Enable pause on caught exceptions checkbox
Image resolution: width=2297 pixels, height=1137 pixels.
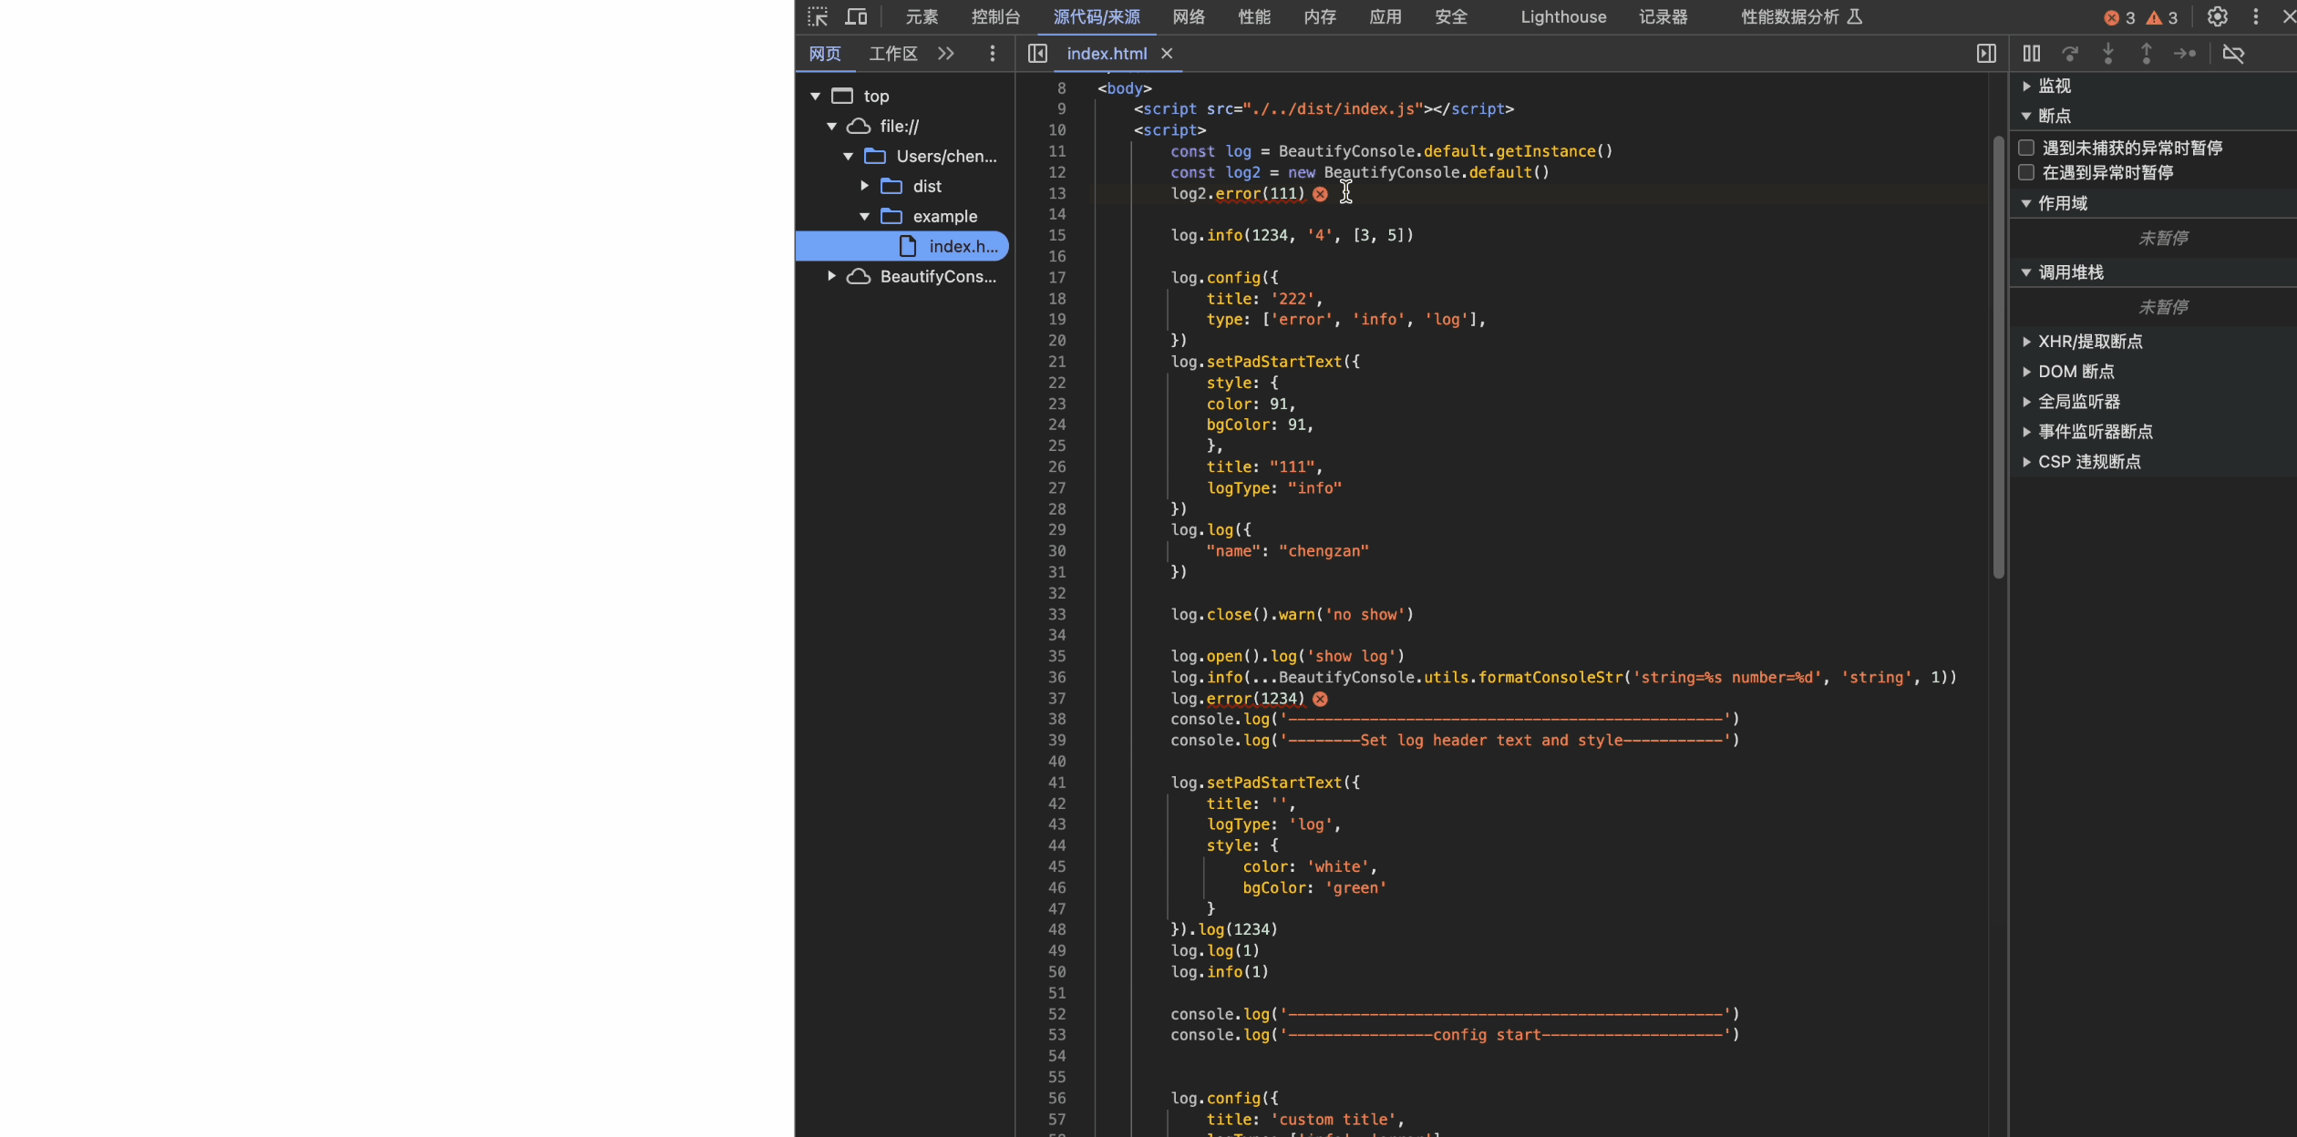click(2026, 172)
